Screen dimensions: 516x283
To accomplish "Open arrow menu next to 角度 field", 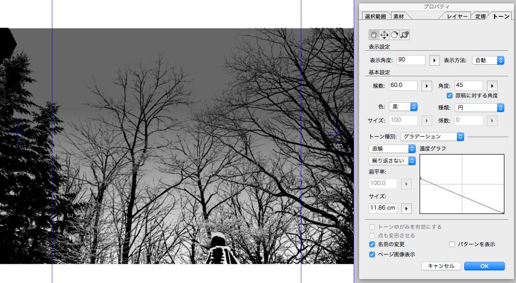I will (x=492, y=86).
